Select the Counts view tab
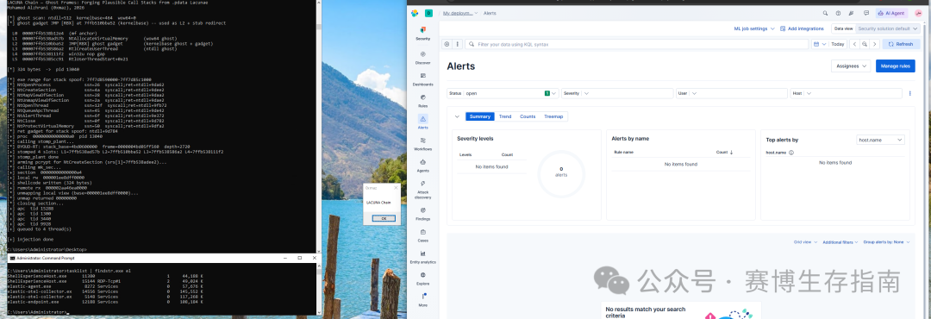This screenshot has height=319, width=931. pyautogui.click(x=528, y=116)
